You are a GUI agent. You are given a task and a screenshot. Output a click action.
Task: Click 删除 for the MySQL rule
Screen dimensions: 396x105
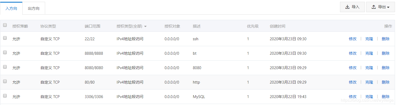(386, 97)
